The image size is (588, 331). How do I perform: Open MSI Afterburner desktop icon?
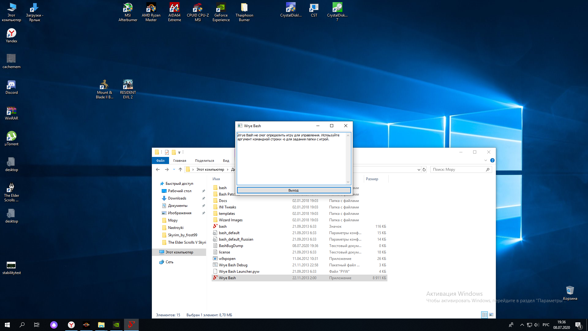[x=128, y=8]
